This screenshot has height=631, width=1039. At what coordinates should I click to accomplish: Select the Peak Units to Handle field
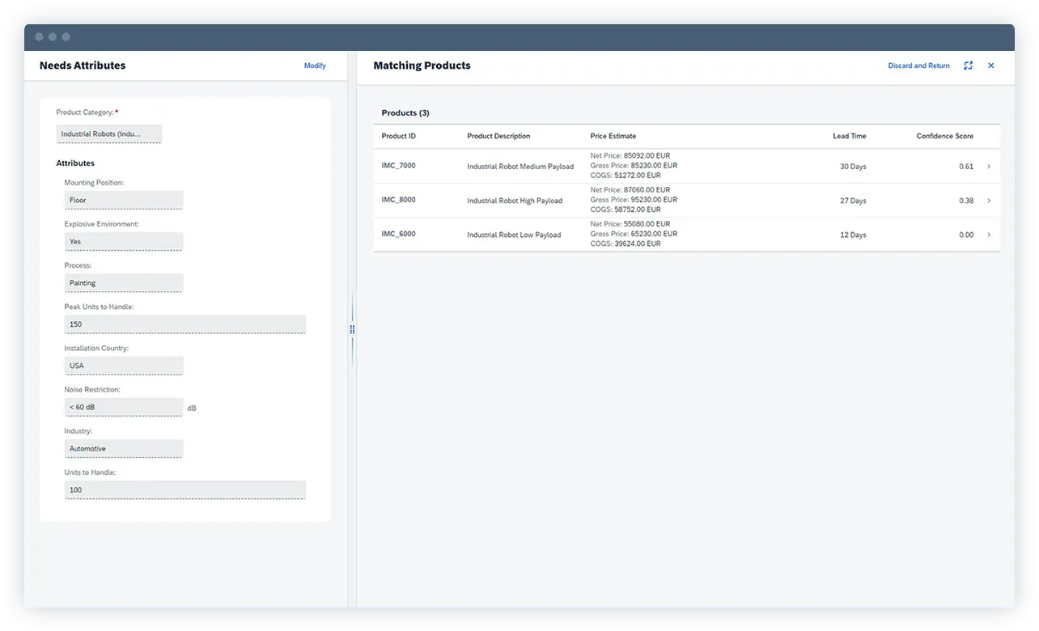point(184,324)
